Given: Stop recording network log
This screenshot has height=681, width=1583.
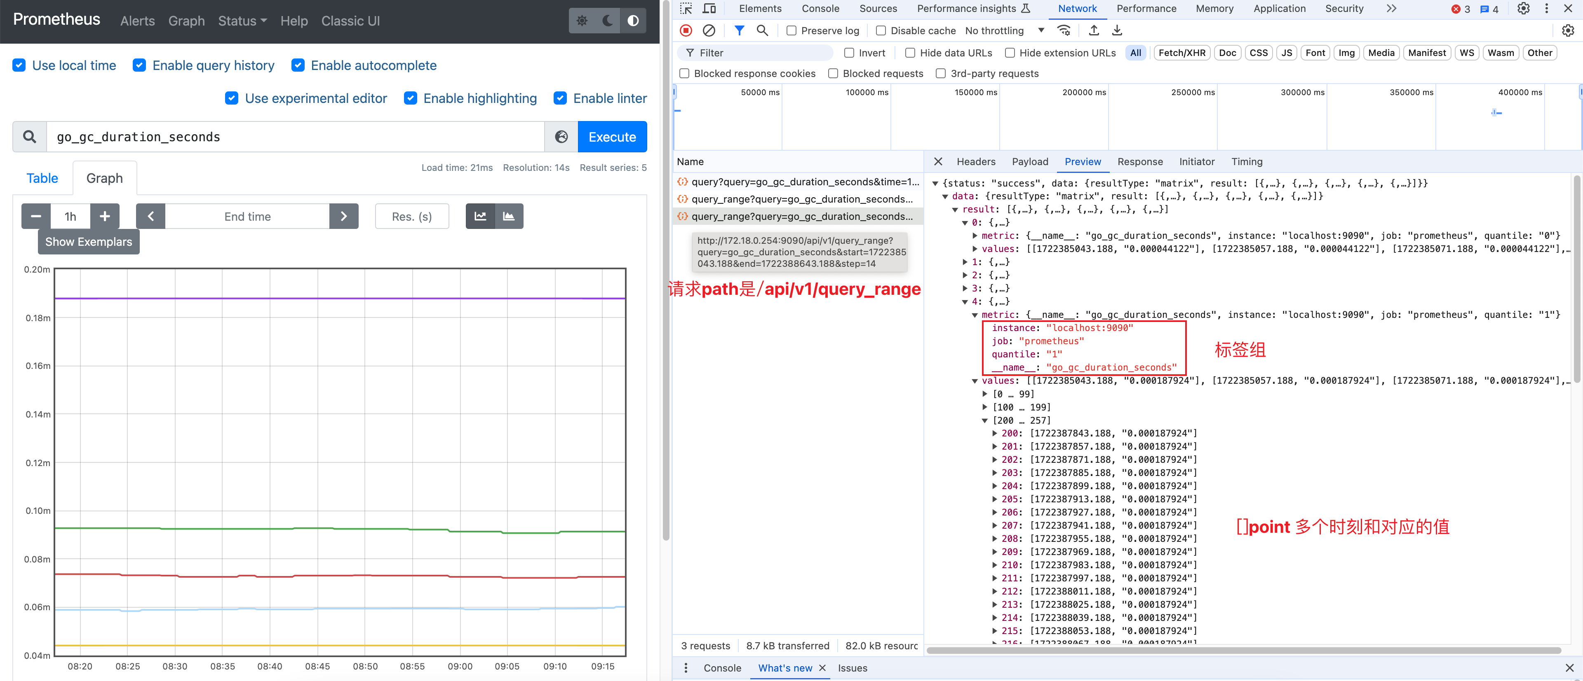Looking at the screenshot, I should tap(686, 30).
